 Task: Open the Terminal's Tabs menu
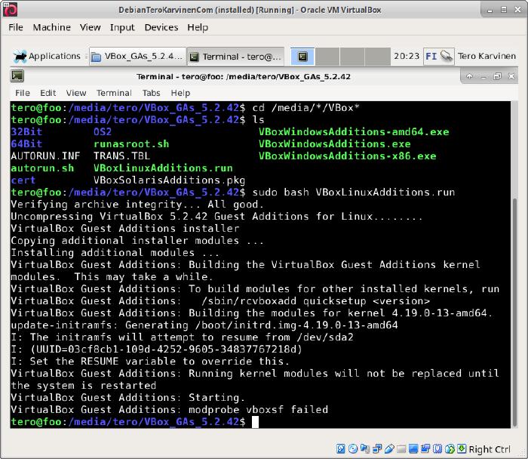(x=151, y=93)
